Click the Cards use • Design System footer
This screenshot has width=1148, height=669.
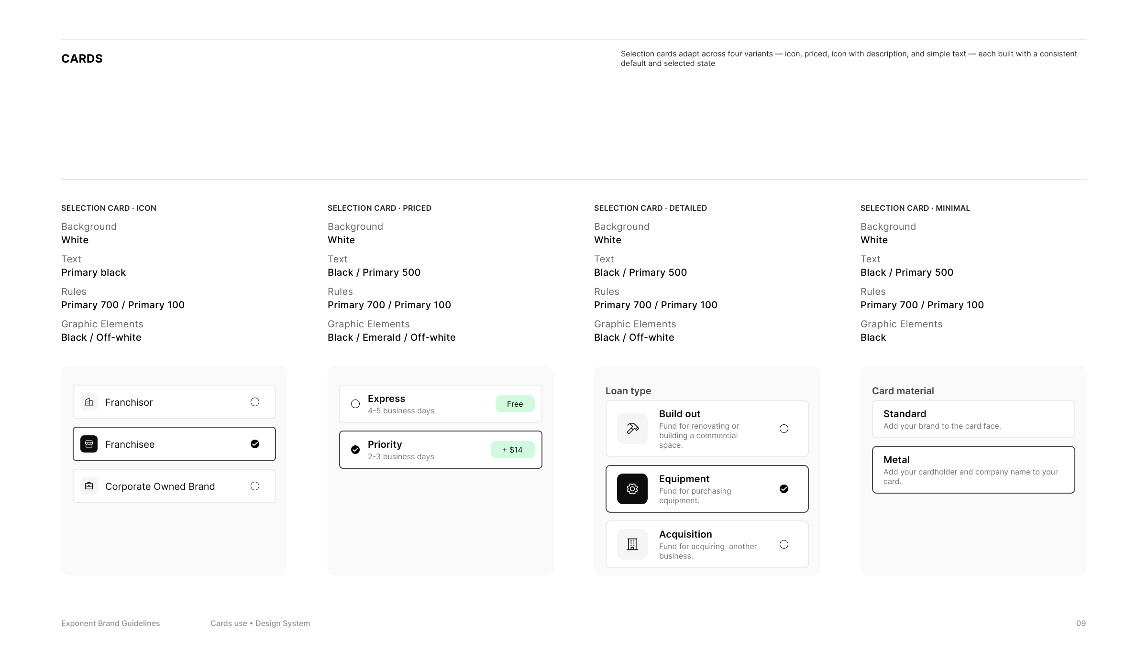coord(260,623)
